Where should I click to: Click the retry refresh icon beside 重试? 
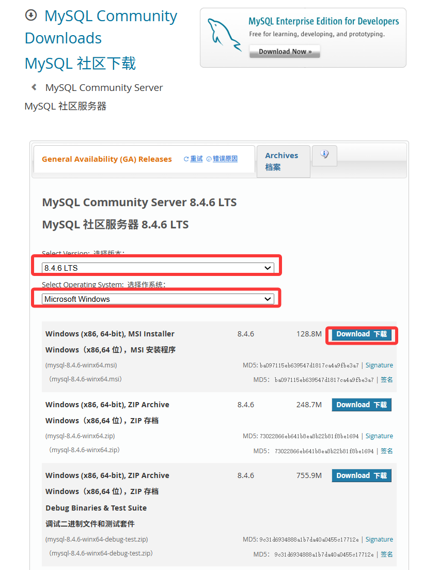pos(186,159)
